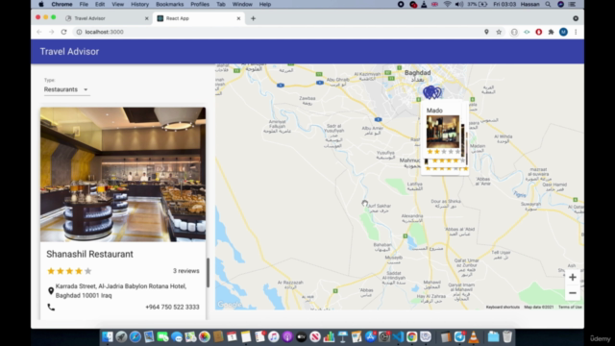Open the Window menu
Screen dimensions: 615x346
tap(242, 4)
